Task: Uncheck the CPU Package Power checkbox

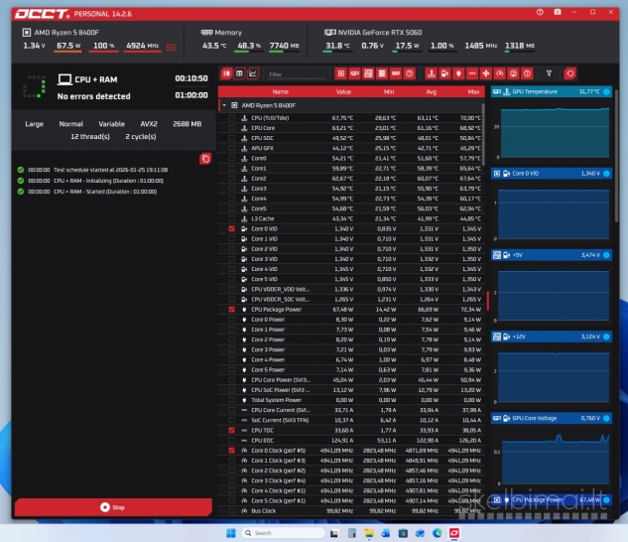Action: pyautogui.click(x=231, y=309)
